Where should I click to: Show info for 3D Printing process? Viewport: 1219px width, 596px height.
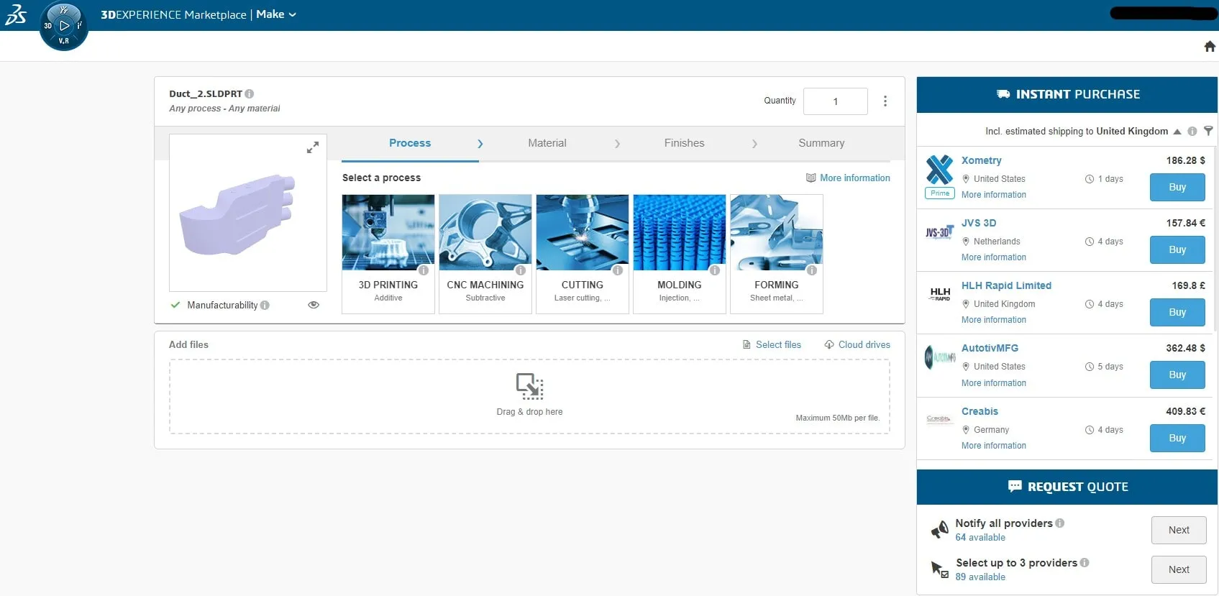424,270
